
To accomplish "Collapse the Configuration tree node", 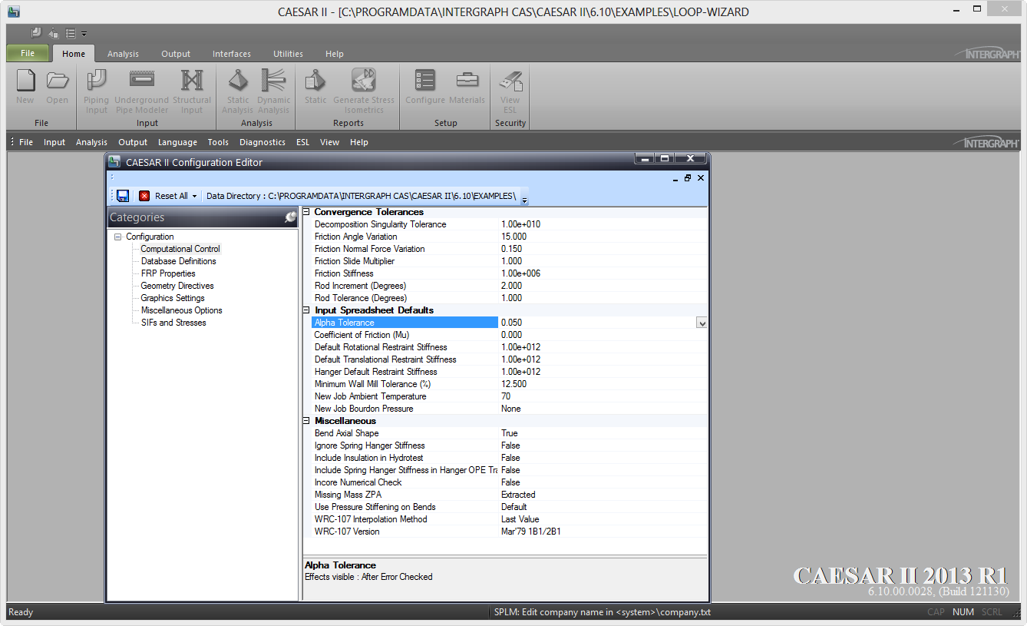I will click(118, 237).
